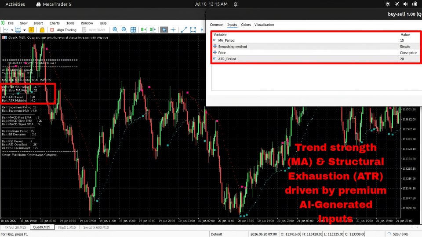The width and height of the screenshot is (422, 237).
Task: Click the chart shift icon
Action: pos(153,29)
